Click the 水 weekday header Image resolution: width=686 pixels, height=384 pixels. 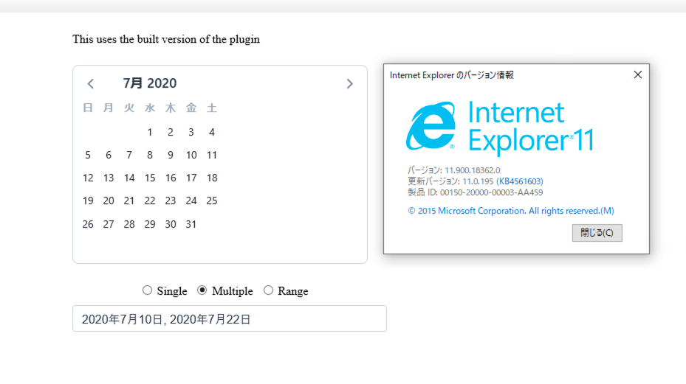tap(150, 108)
